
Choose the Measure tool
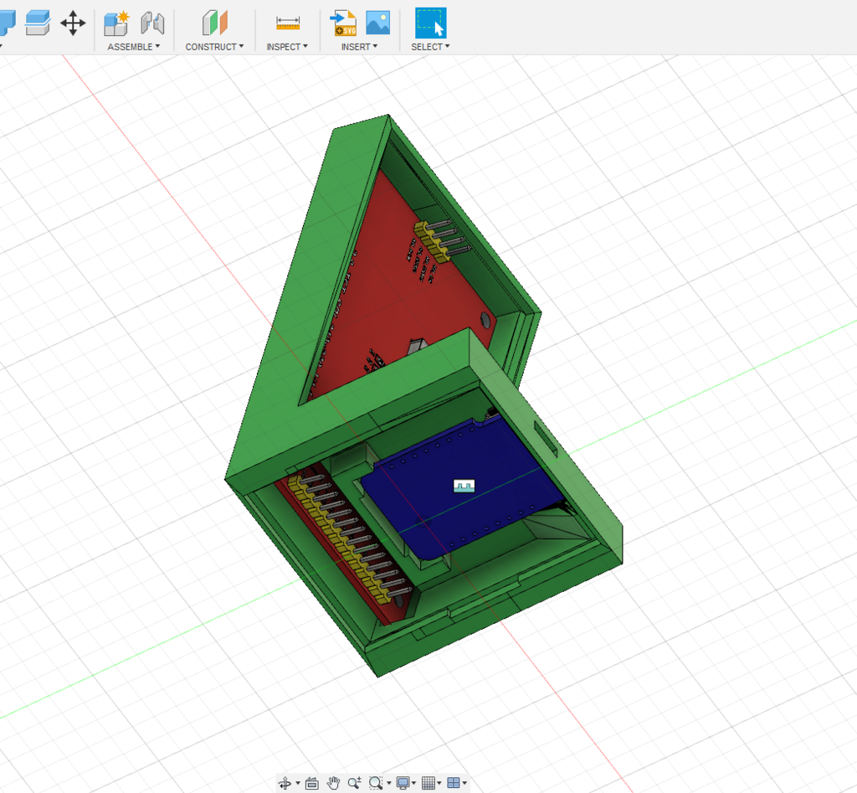click(288, 23)
